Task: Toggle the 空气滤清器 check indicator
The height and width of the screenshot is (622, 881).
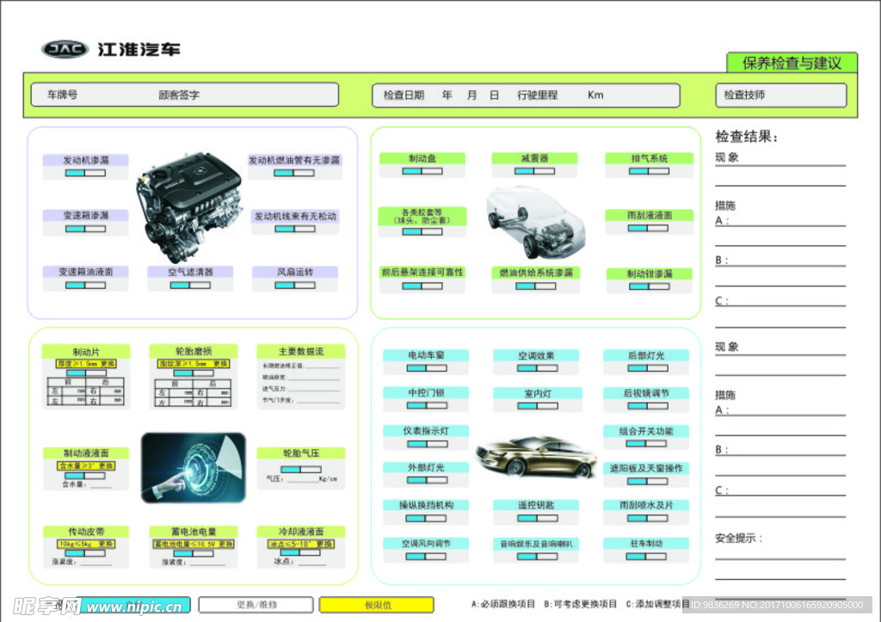Action: [190, 285]
